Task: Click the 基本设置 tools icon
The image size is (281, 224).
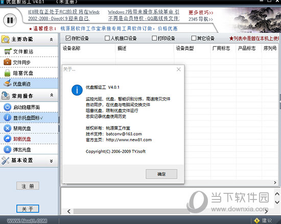Action: (x=6, y=161)
